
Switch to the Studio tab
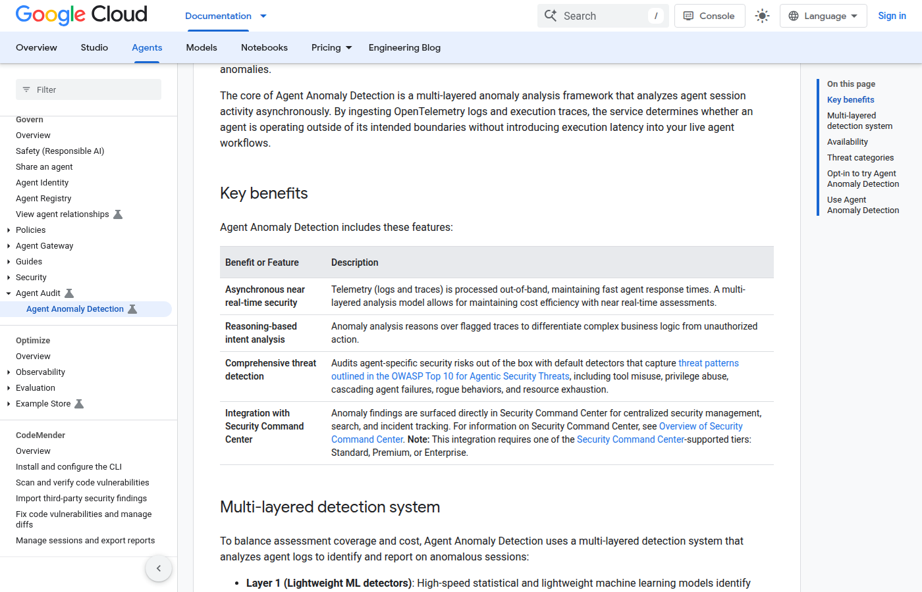tap(94, 47)
